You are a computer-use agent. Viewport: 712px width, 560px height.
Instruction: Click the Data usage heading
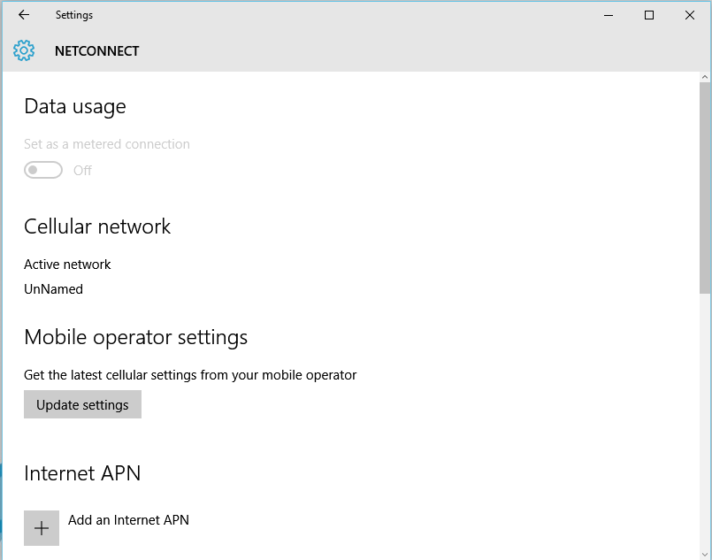(75, 107)
